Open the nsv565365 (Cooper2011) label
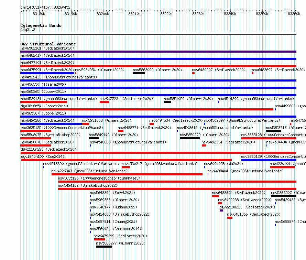 tap(43, 91)
